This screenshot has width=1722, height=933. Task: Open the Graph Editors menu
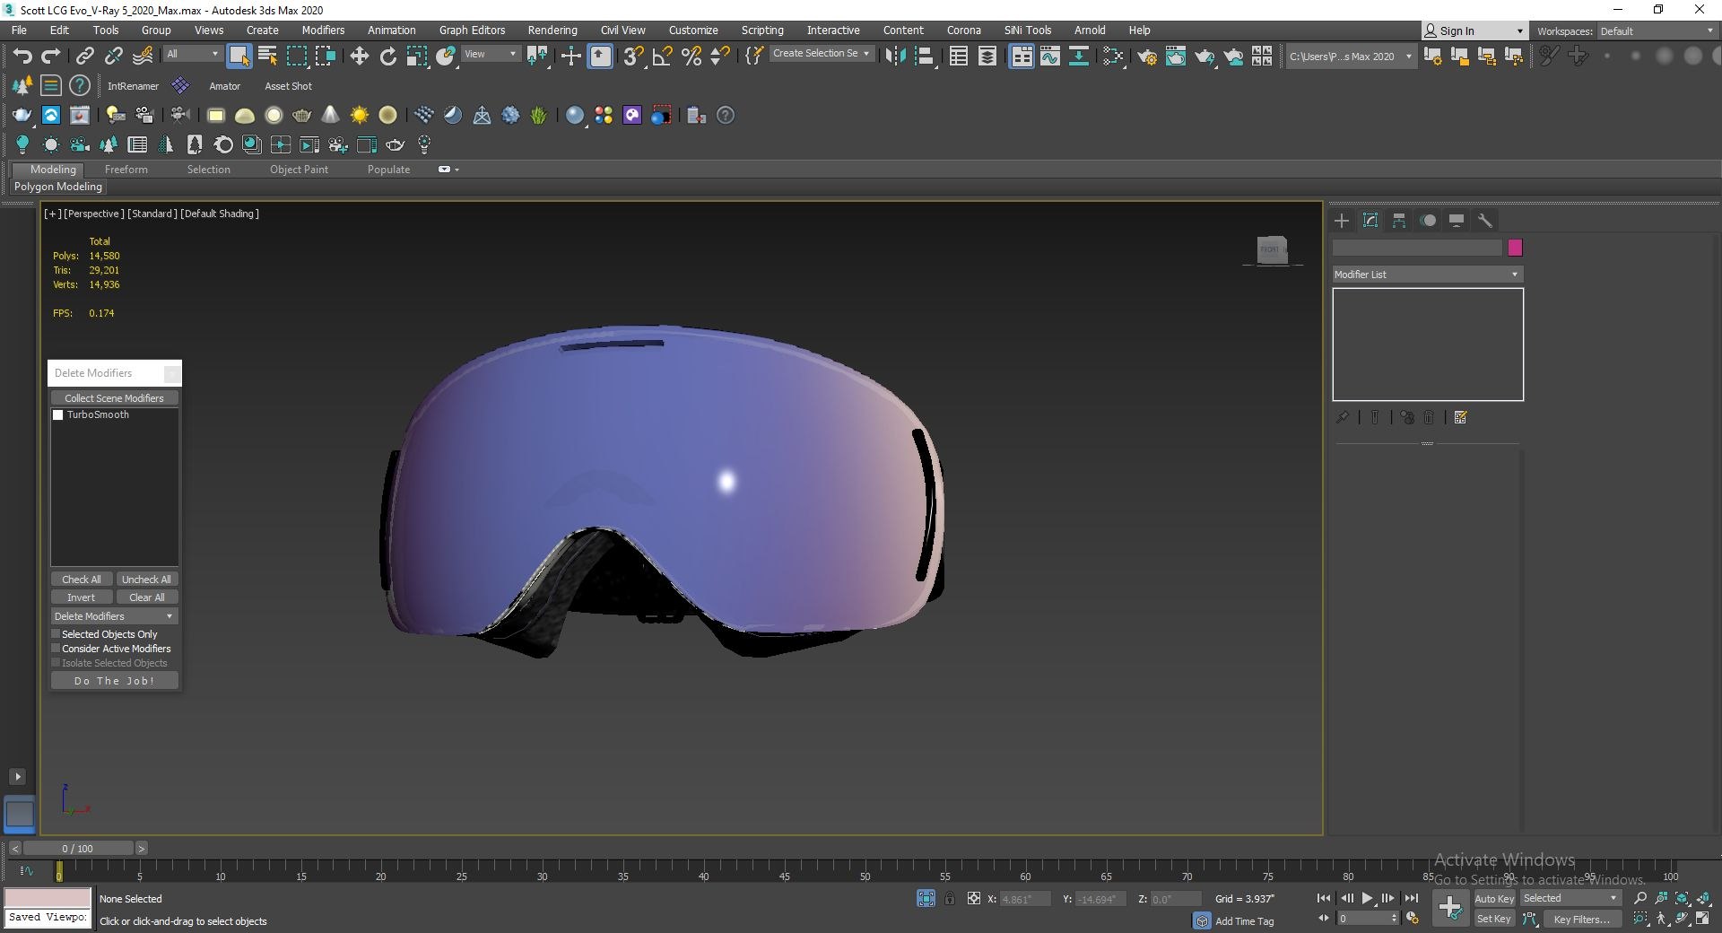coord(472,30)
